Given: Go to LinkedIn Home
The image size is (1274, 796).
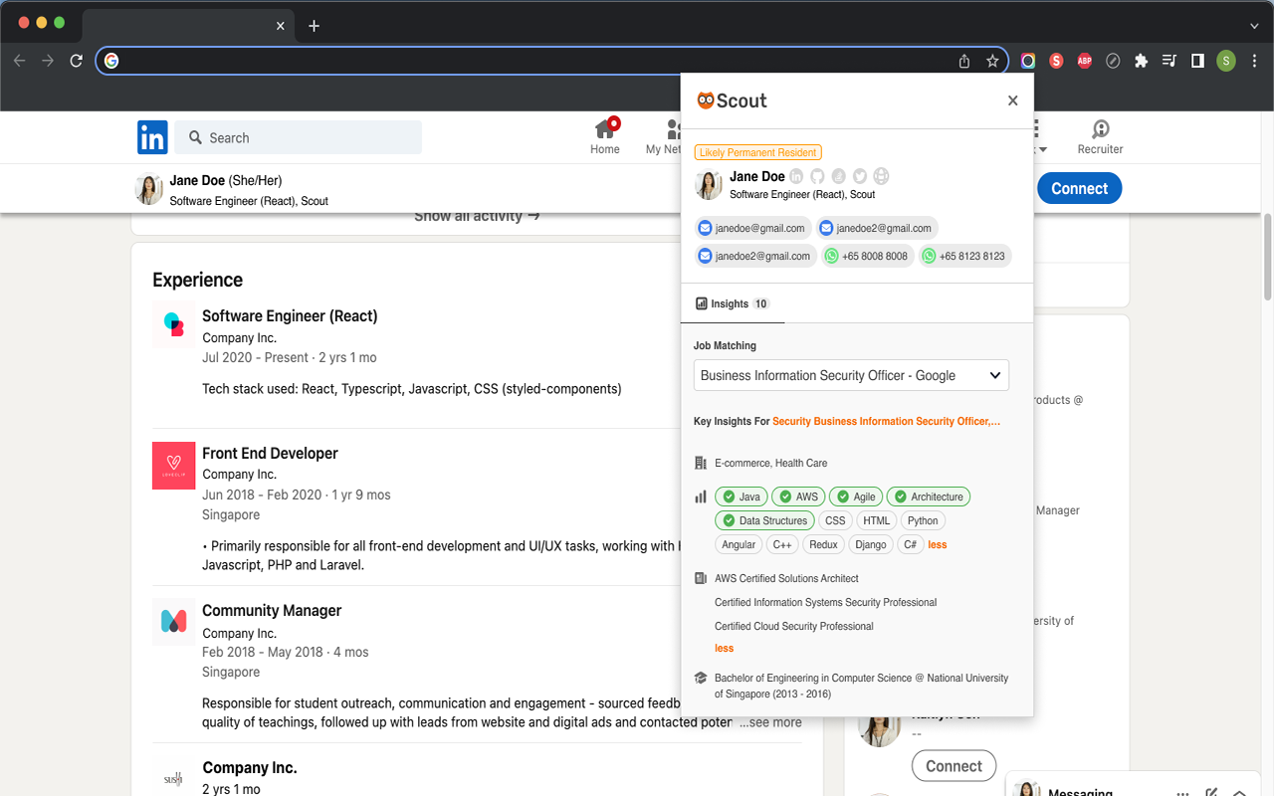Looking at the screenshot, I should click(x=605, y=137).
